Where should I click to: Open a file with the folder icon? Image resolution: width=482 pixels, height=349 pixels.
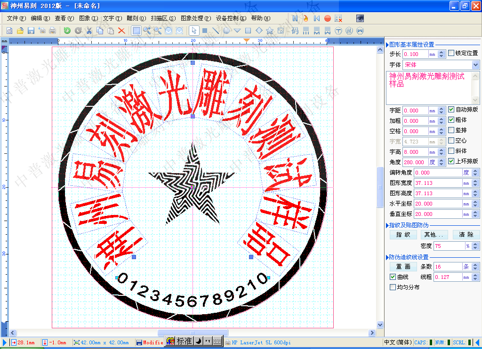click(20, 31)
